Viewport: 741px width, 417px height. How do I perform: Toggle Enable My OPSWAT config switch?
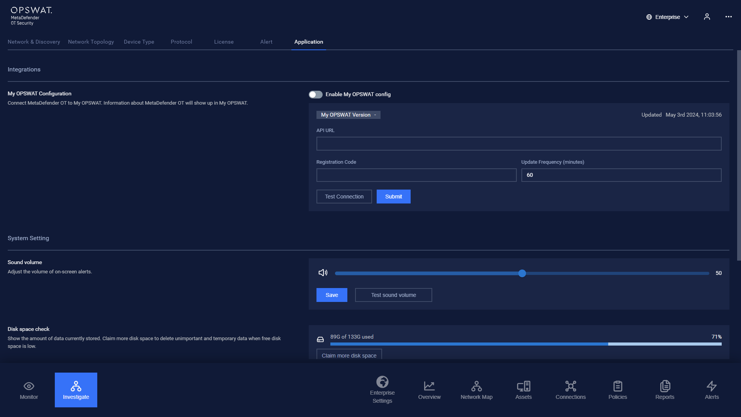coord(316,95)
